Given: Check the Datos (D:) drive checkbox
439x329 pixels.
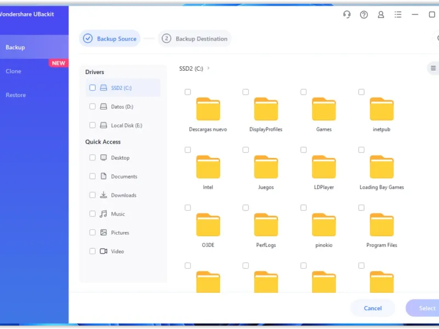Looking at the screenshot, I should coord(92,106).
